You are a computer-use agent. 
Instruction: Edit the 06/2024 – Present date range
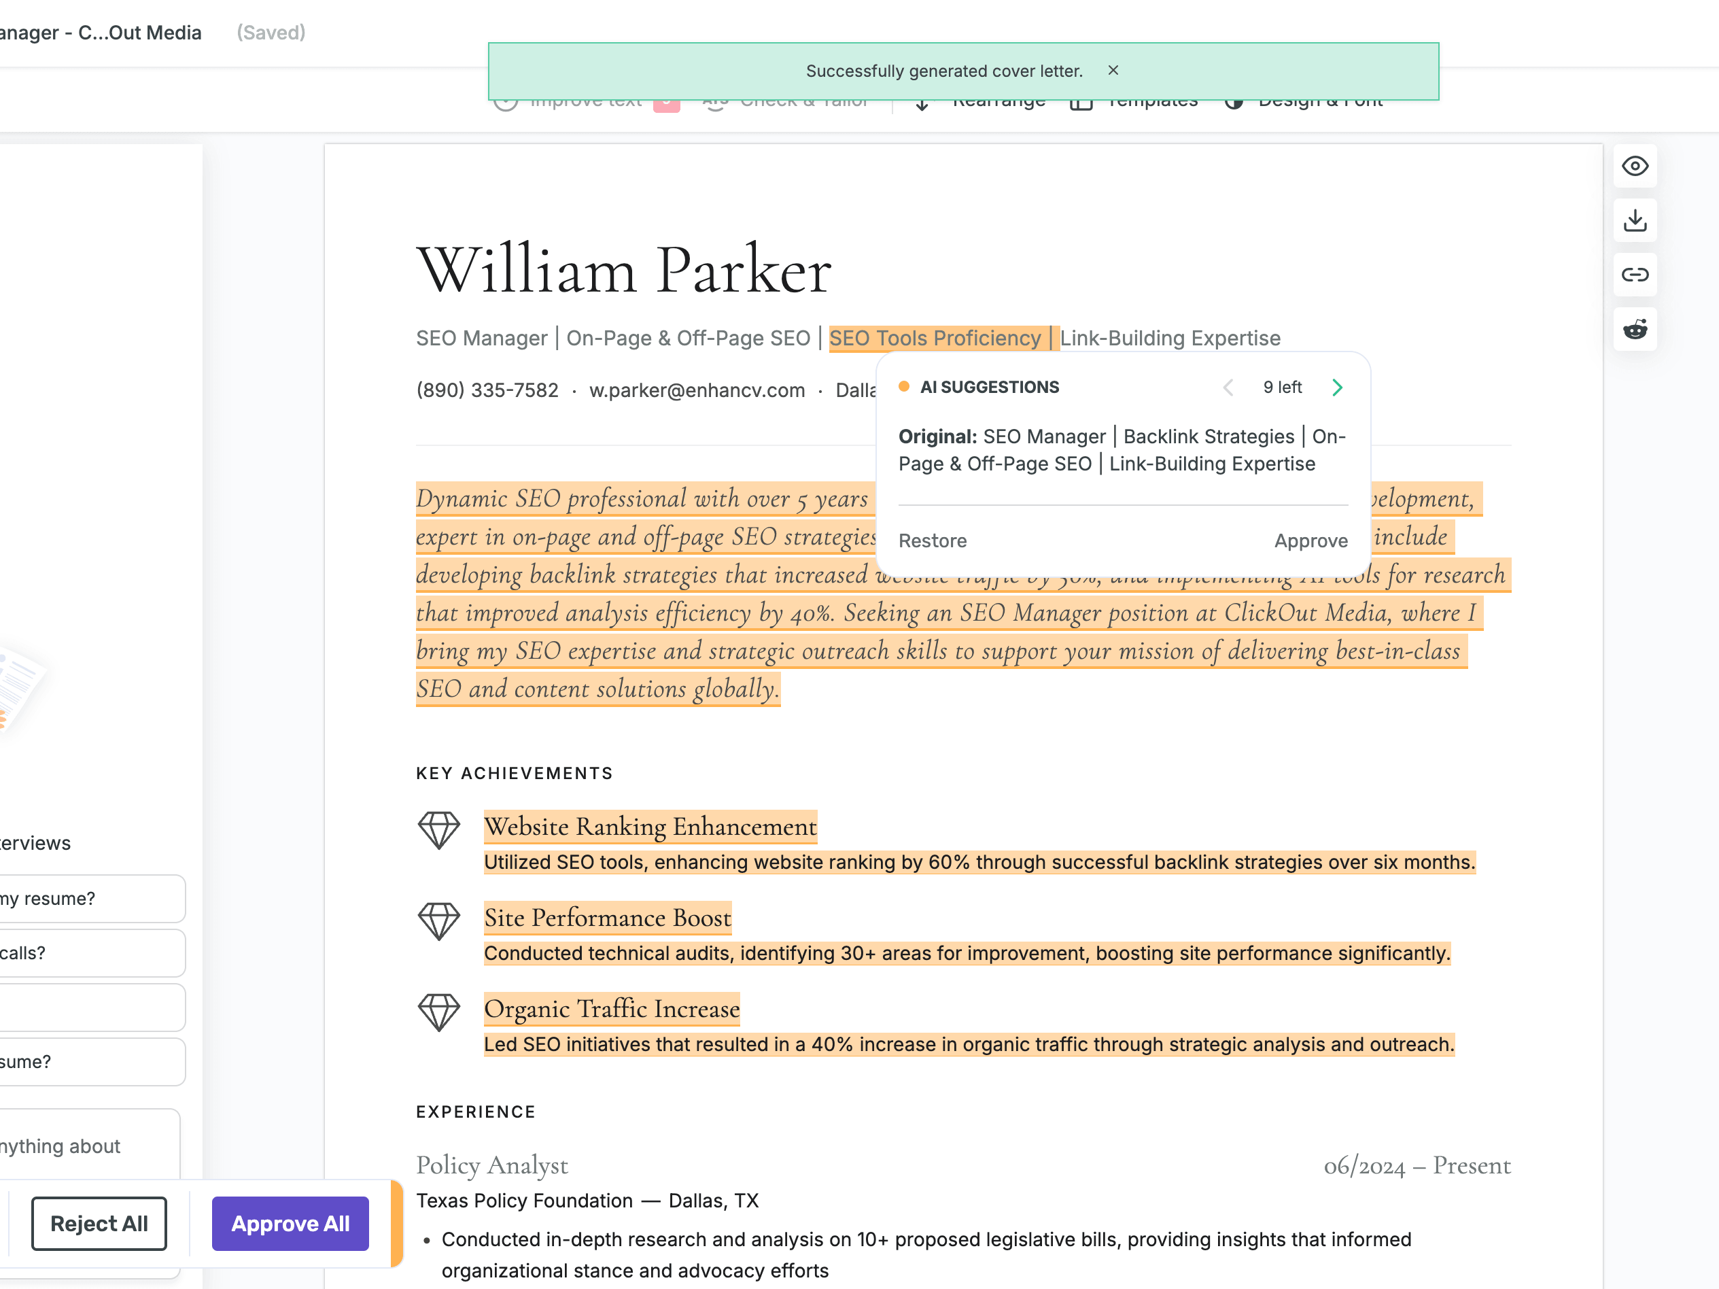1417,1165
